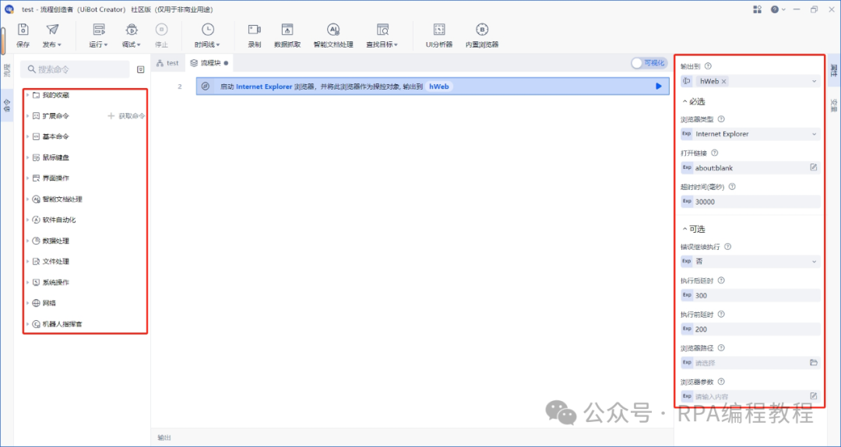
Task: Click the Publish (发布) paper plane icon
Action: [52, 30]
